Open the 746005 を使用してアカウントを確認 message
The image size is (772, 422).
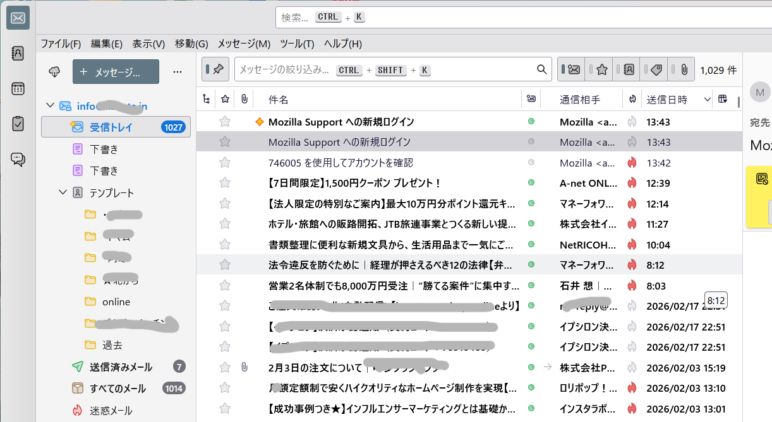tap(341, 163)
